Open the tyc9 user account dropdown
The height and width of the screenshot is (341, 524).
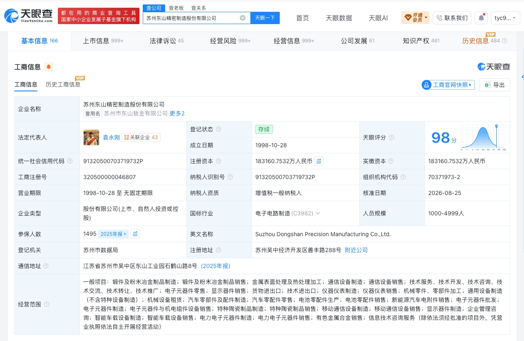506,18
